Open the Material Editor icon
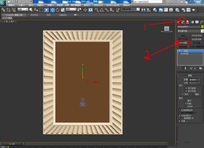Viewport: 204px width, 148px height. 177,10
